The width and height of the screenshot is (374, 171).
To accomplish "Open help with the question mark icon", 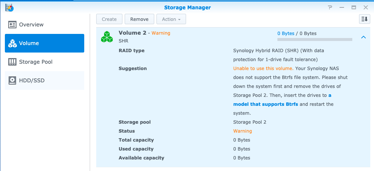I will (330, 7).
